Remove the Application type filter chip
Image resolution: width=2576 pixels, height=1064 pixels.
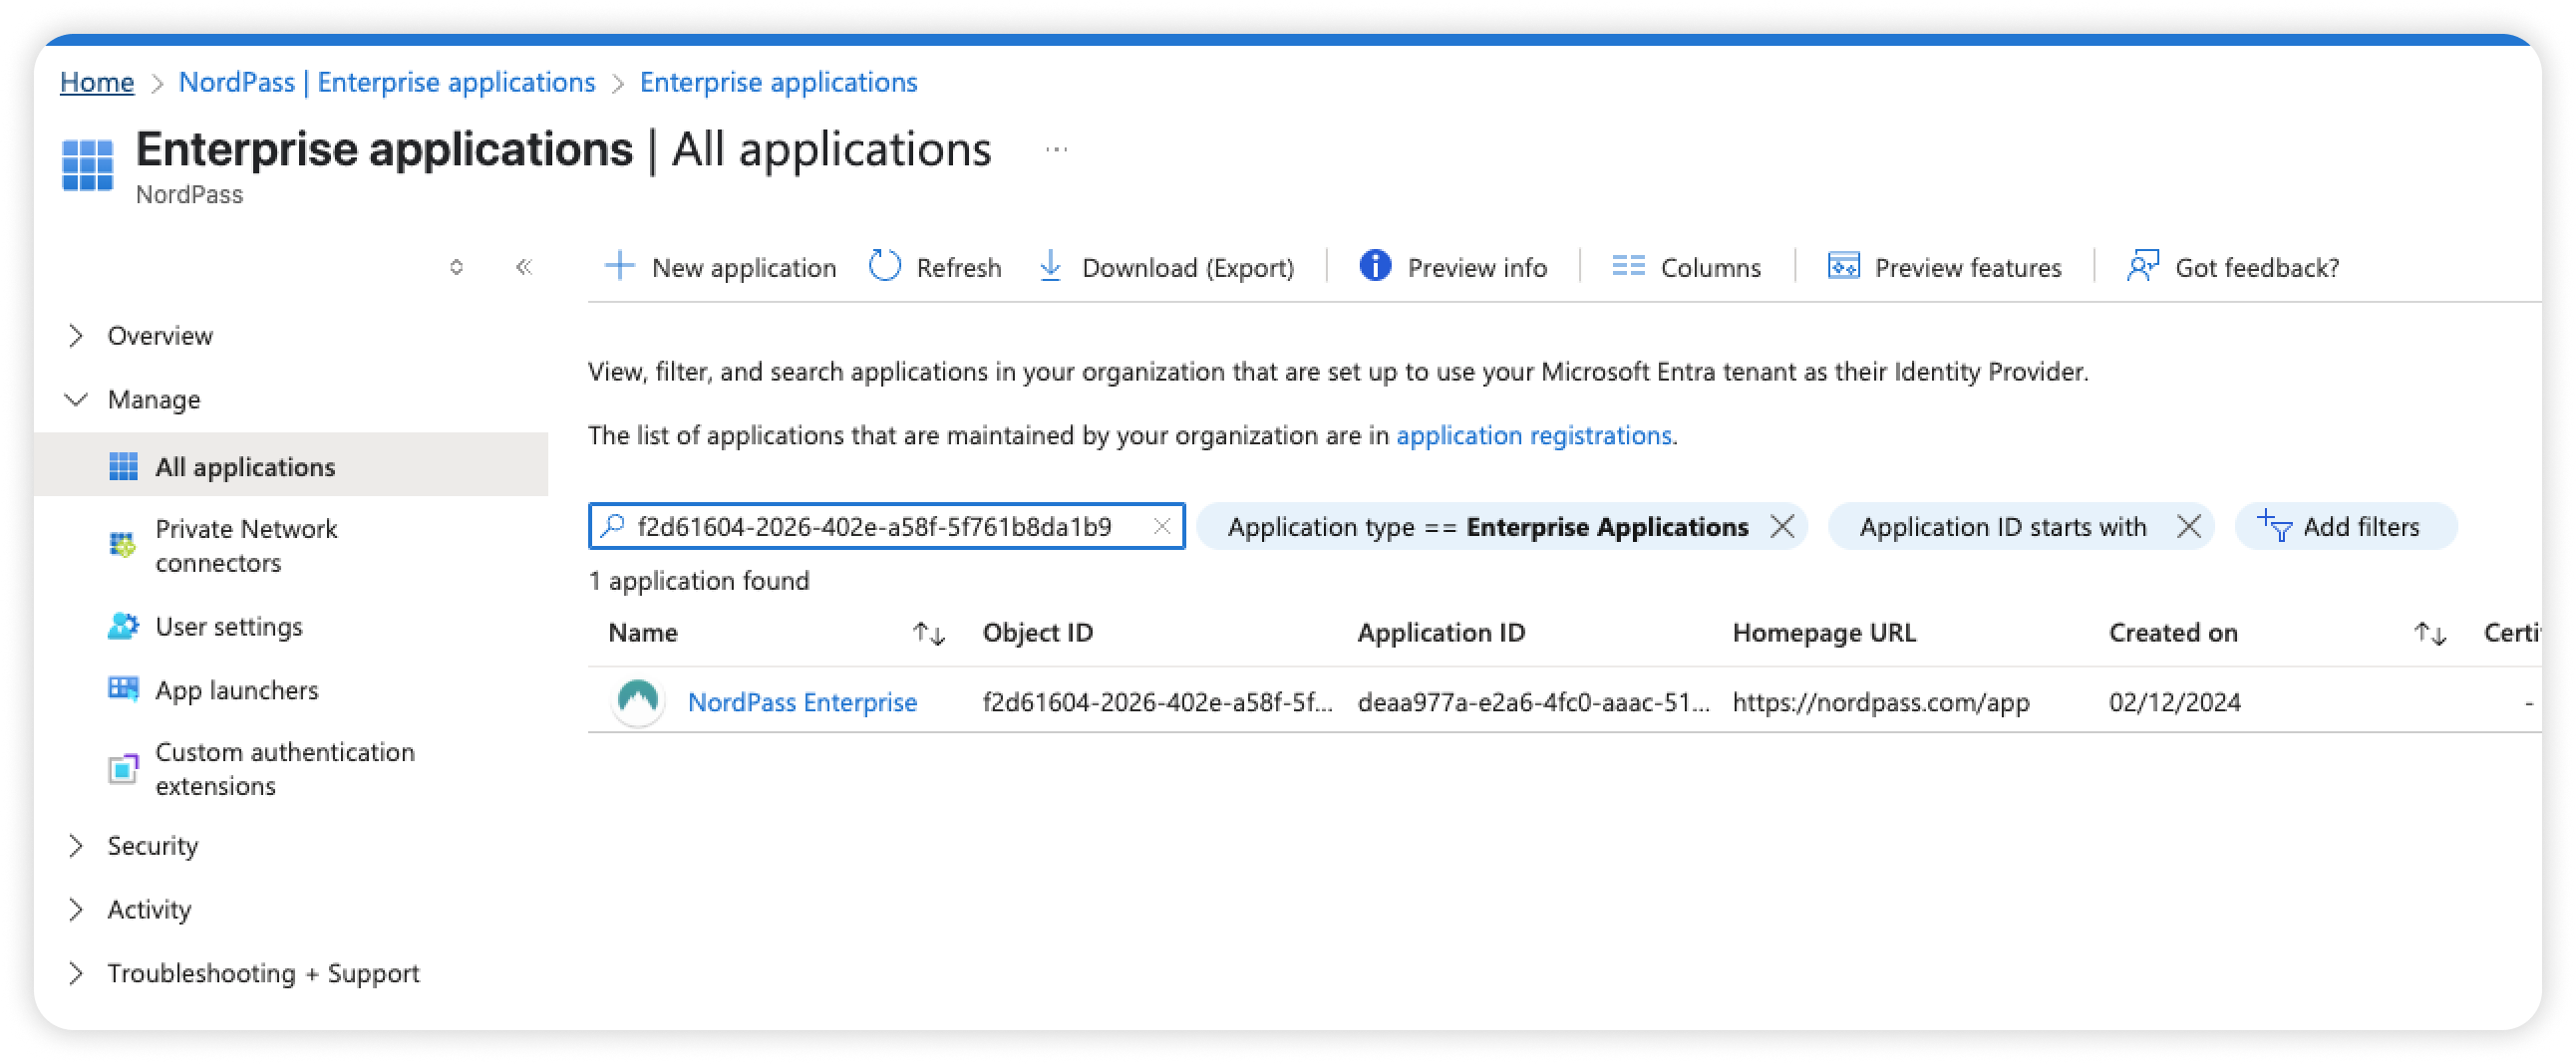tap(1781, 525)
